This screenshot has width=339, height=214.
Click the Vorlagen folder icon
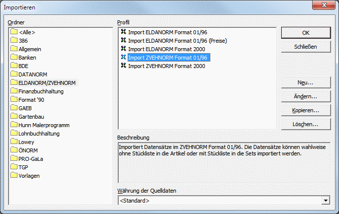point(14,175)
